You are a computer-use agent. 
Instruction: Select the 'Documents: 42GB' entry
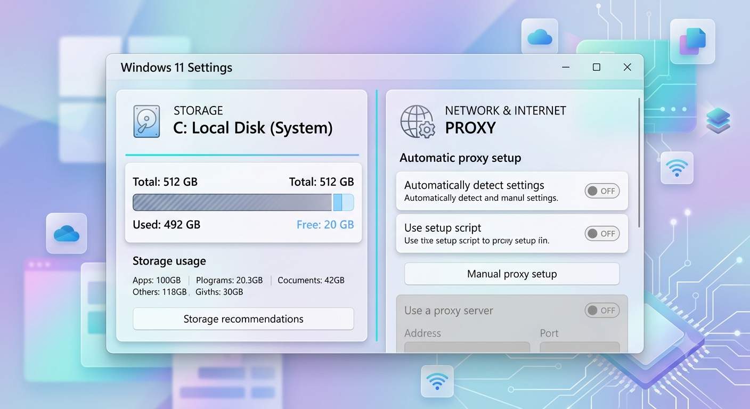coord(311,280)
